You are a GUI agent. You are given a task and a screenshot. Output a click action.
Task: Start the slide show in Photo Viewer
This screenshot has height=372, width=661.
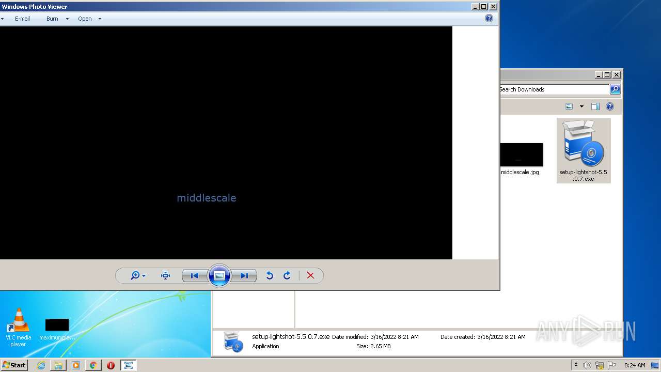pos(219,276)
